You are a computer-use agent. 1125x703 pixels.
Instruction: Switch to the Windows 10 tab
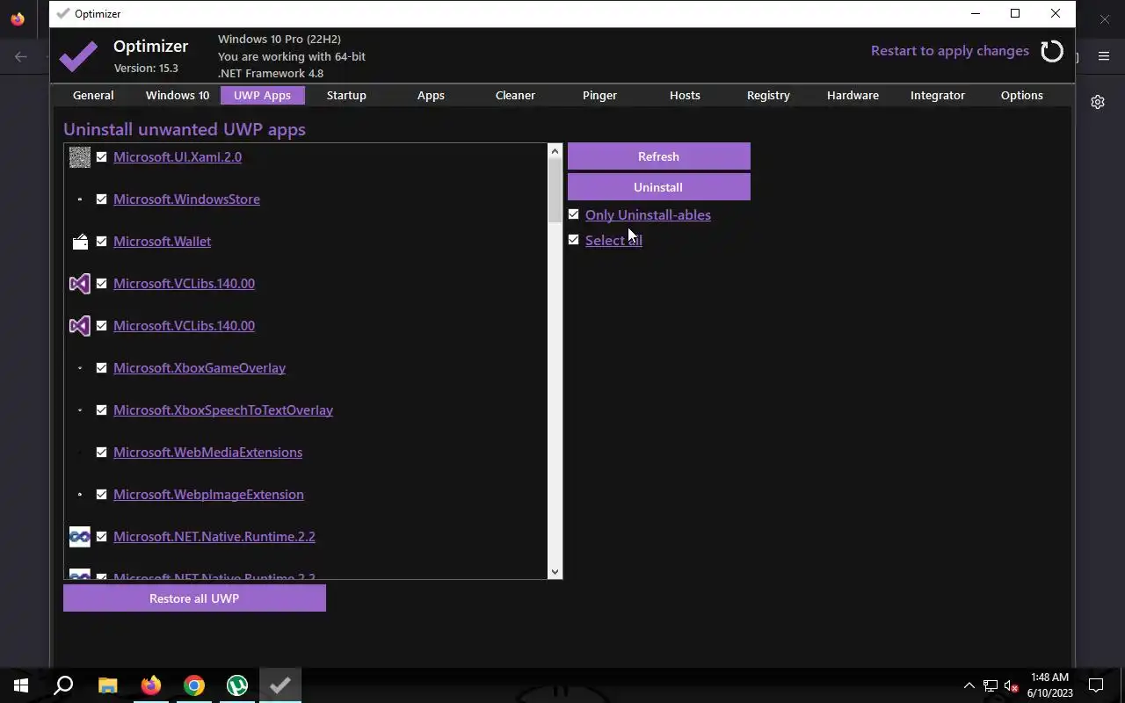click(x=178, y=95)
